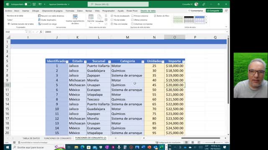Click the microphone icon in taskbar
268x150 pixels.
[x=119, y=147]
